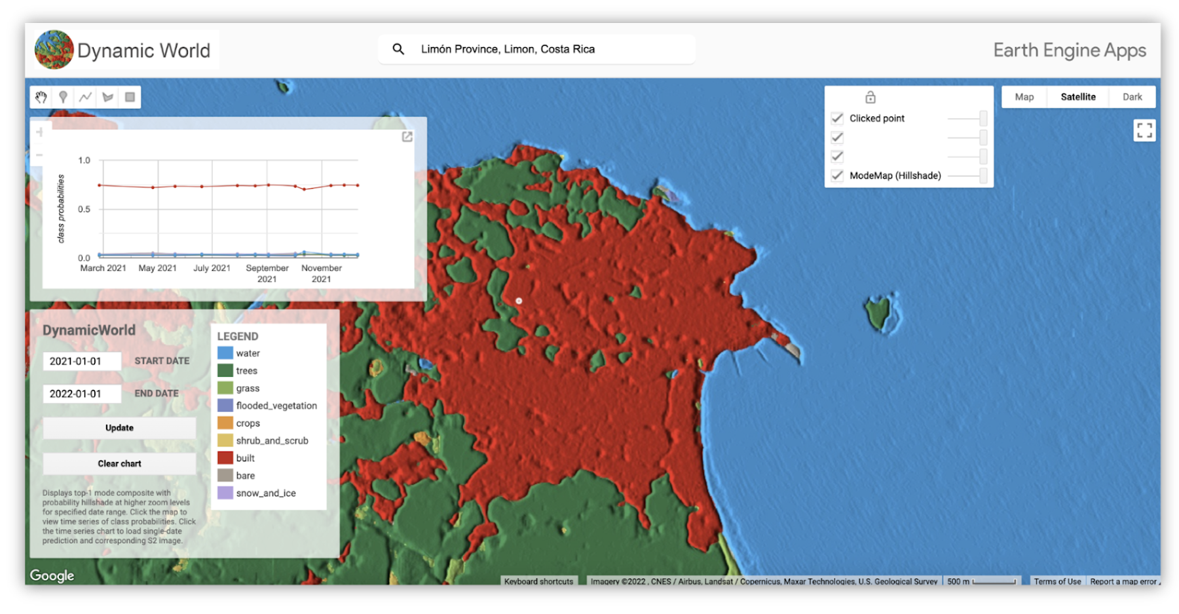Edit the start date field 2021-01-01
This screenshot has height=614, width=1179.
pos(82,361)
